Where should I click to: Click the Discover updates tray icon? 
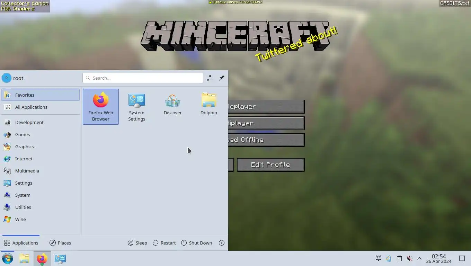389,258
